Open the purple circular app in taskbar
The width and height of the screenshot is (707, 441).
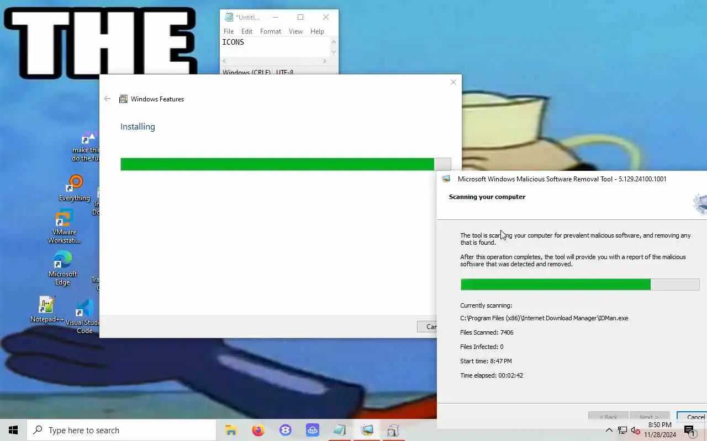[x=285, y=430]
